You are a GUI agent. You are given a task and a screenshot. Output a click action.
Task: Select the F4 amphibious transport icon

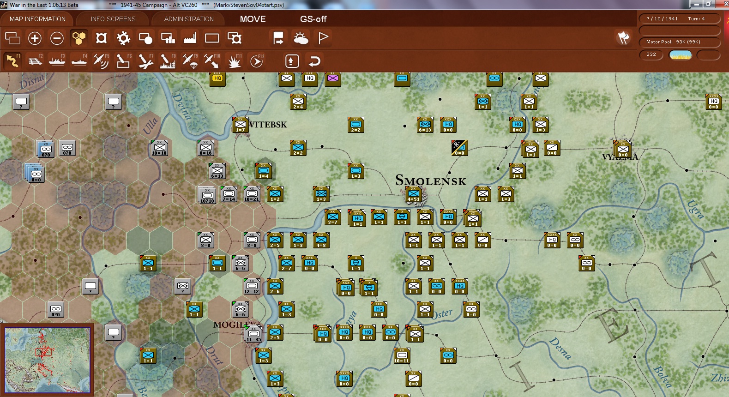(79, 61)
